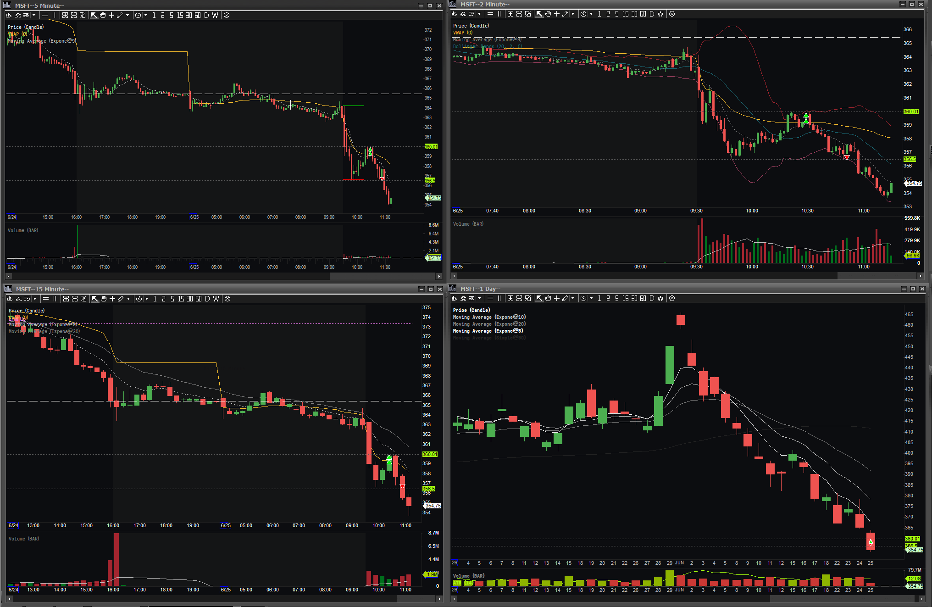Zoom out on the 5 Minute chart
The height and width of the screenshot is (607, 932).
pyautogui.click(x=74, y=15)
